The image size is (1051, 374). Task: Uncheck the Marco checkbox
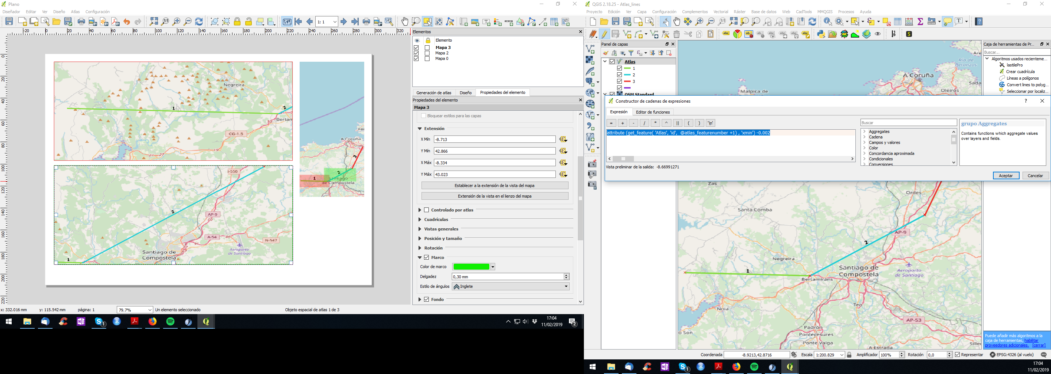[x=426, y=257]
